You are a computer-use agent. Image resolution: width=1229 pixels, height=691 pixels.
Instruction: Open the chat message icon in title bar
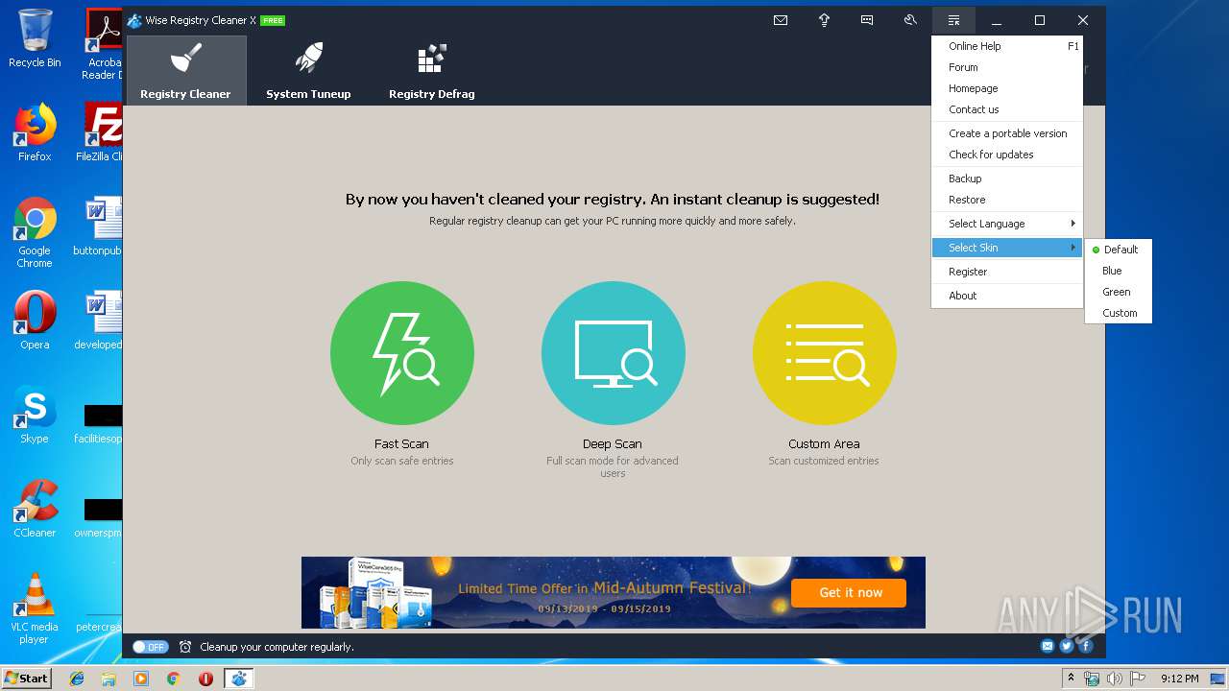coord(867,20)
